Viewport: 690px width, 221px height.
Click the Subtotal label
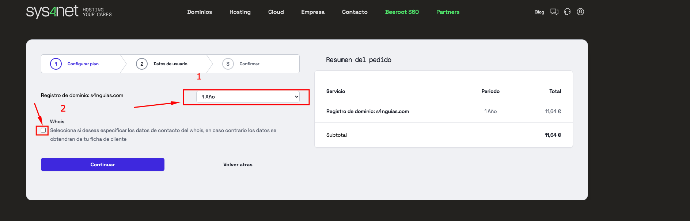337,135
